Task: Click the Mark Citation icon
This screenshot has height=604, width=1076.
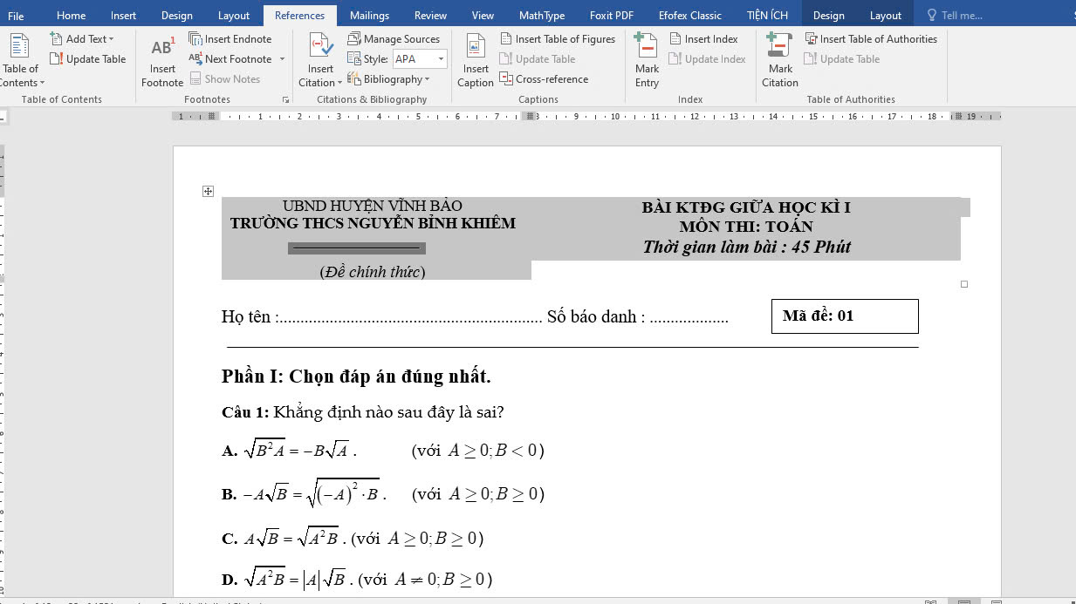Action: click(779, 48)
